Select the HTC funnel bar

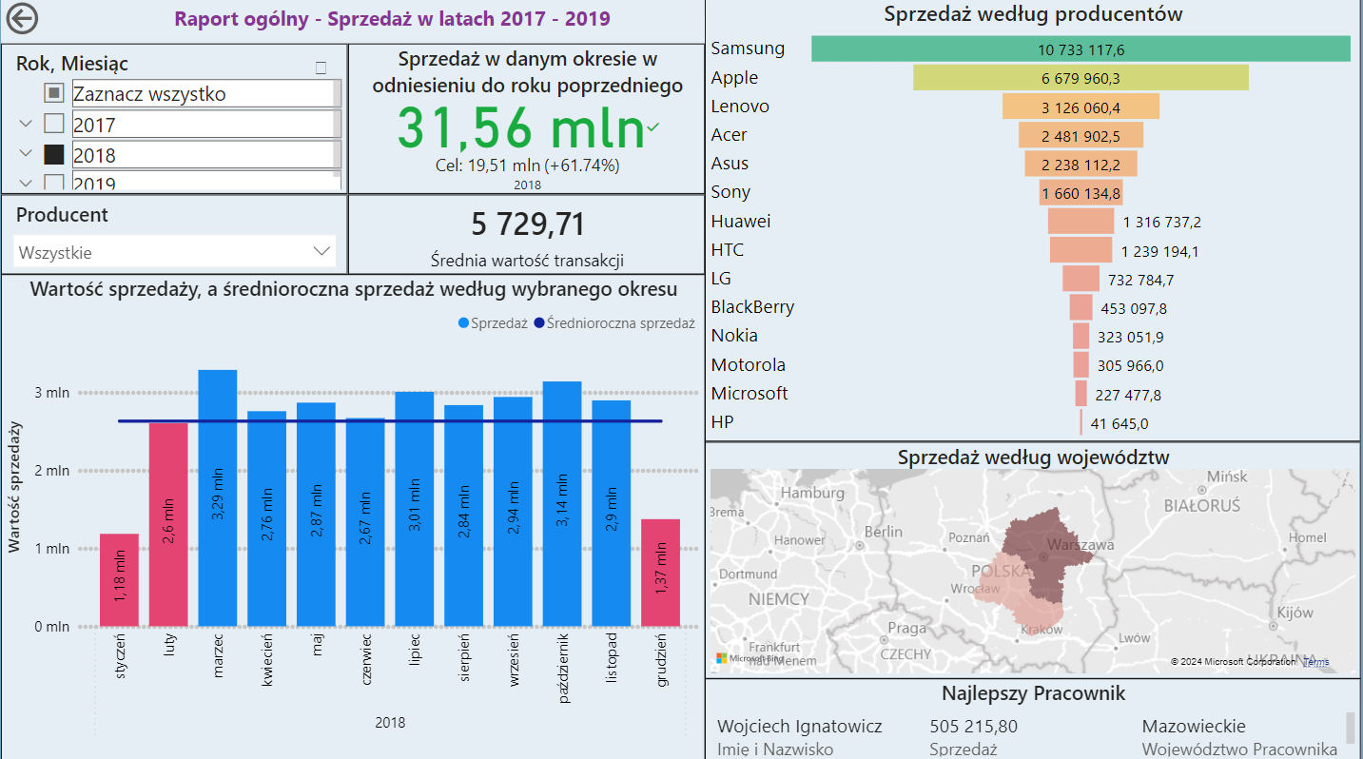click(1081, 250)
